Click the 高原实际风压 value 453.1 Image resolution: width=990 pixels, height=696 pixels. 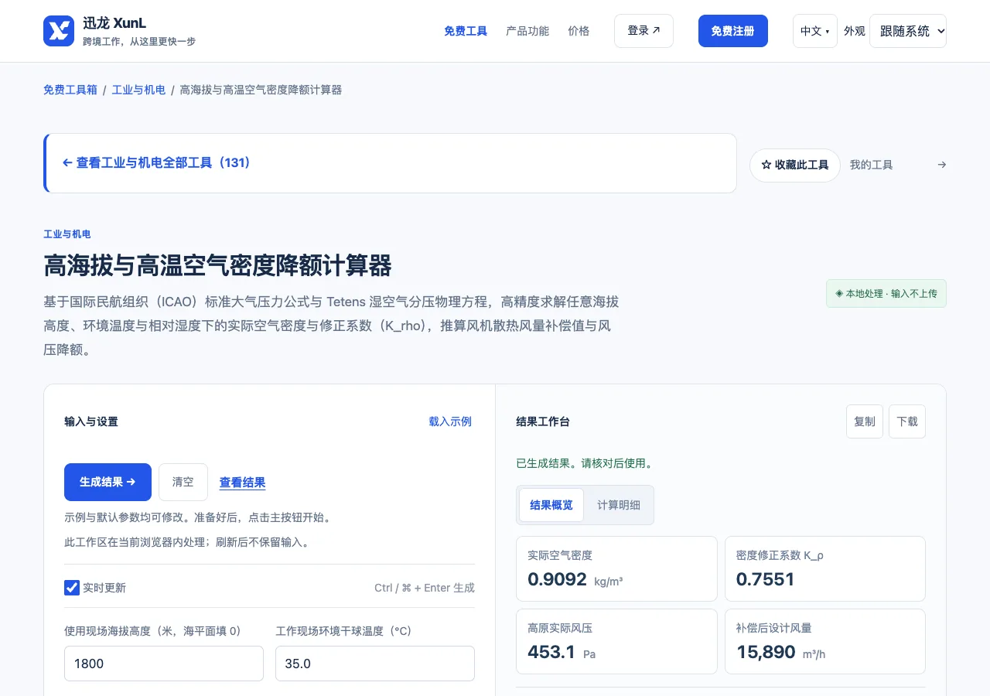[551, 652]
